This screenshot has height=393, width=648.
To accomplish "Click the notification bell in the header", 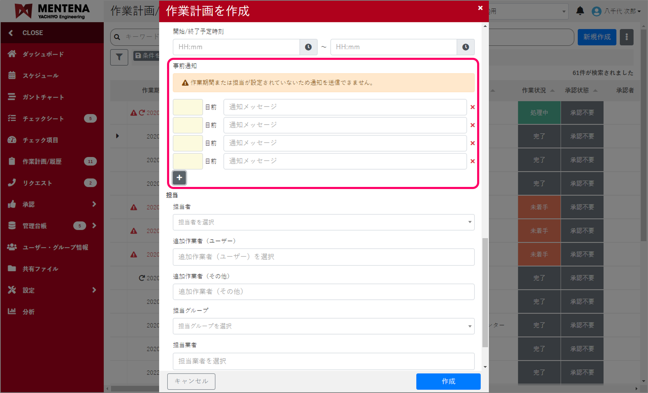I will (580, 11).
